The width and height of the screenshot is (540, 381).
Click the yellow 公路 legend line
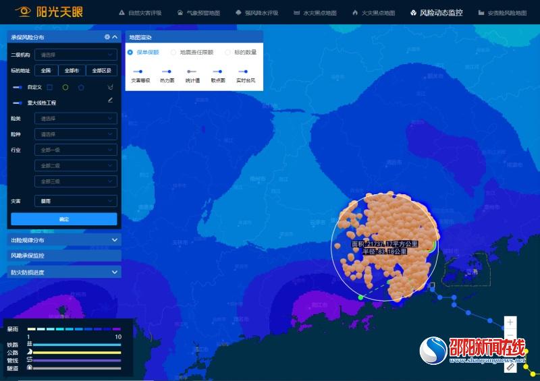tap(77, 353)
